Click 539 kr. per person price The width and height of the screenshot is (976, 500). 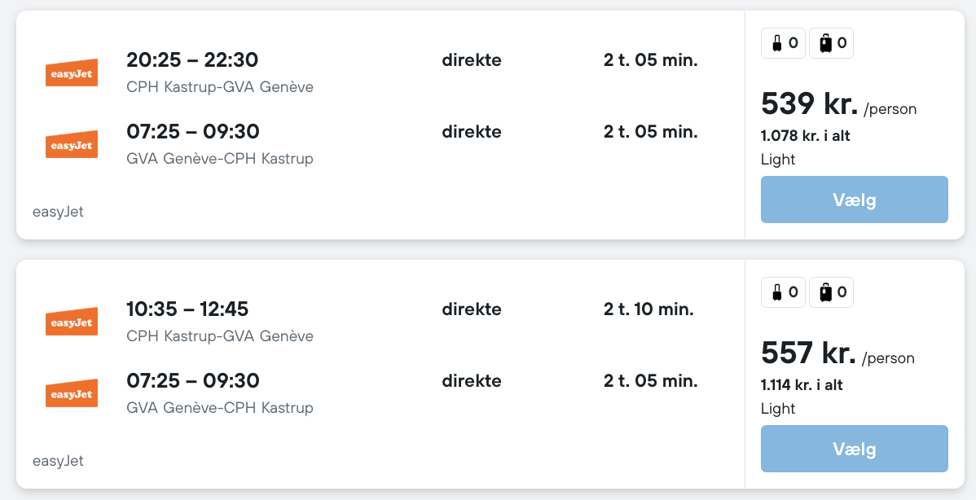pos(809,104)
